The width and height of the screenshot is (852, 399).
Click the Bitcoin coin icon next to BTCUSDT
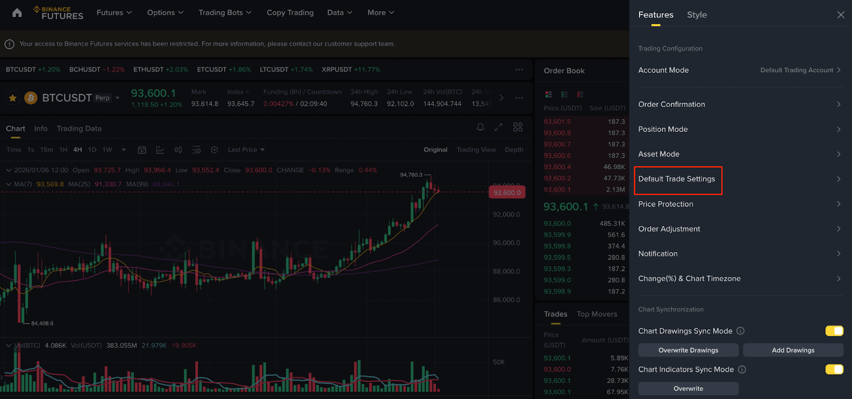pyautogui.click(x=31, y=98)
